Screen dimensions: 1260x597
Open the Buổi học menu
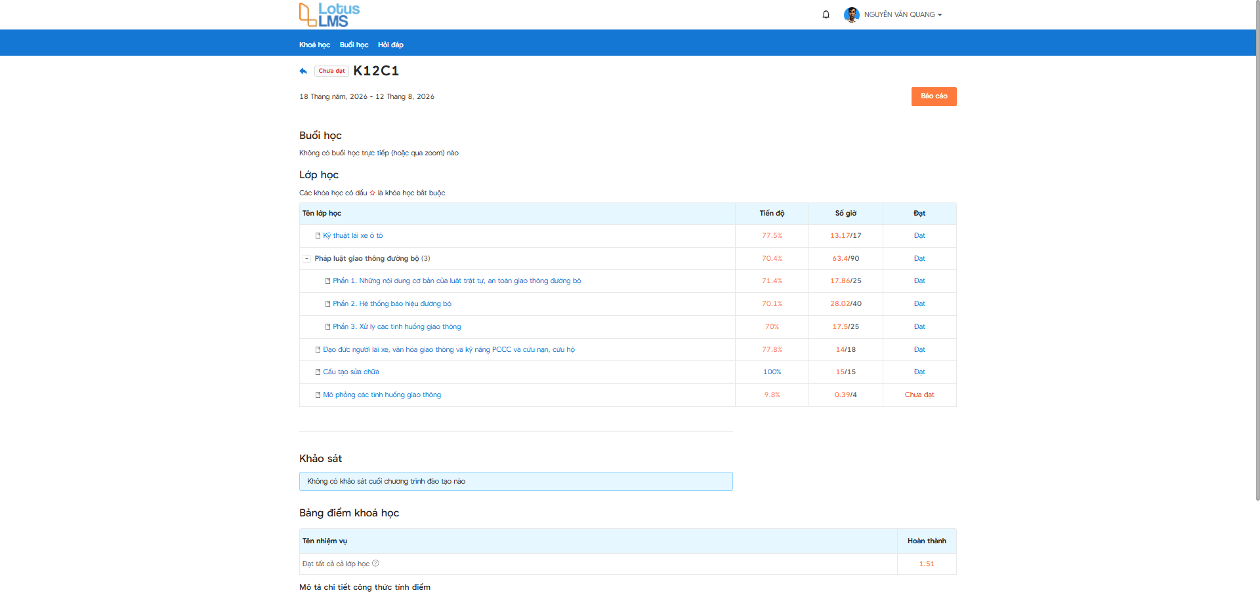tap(354, 45)
